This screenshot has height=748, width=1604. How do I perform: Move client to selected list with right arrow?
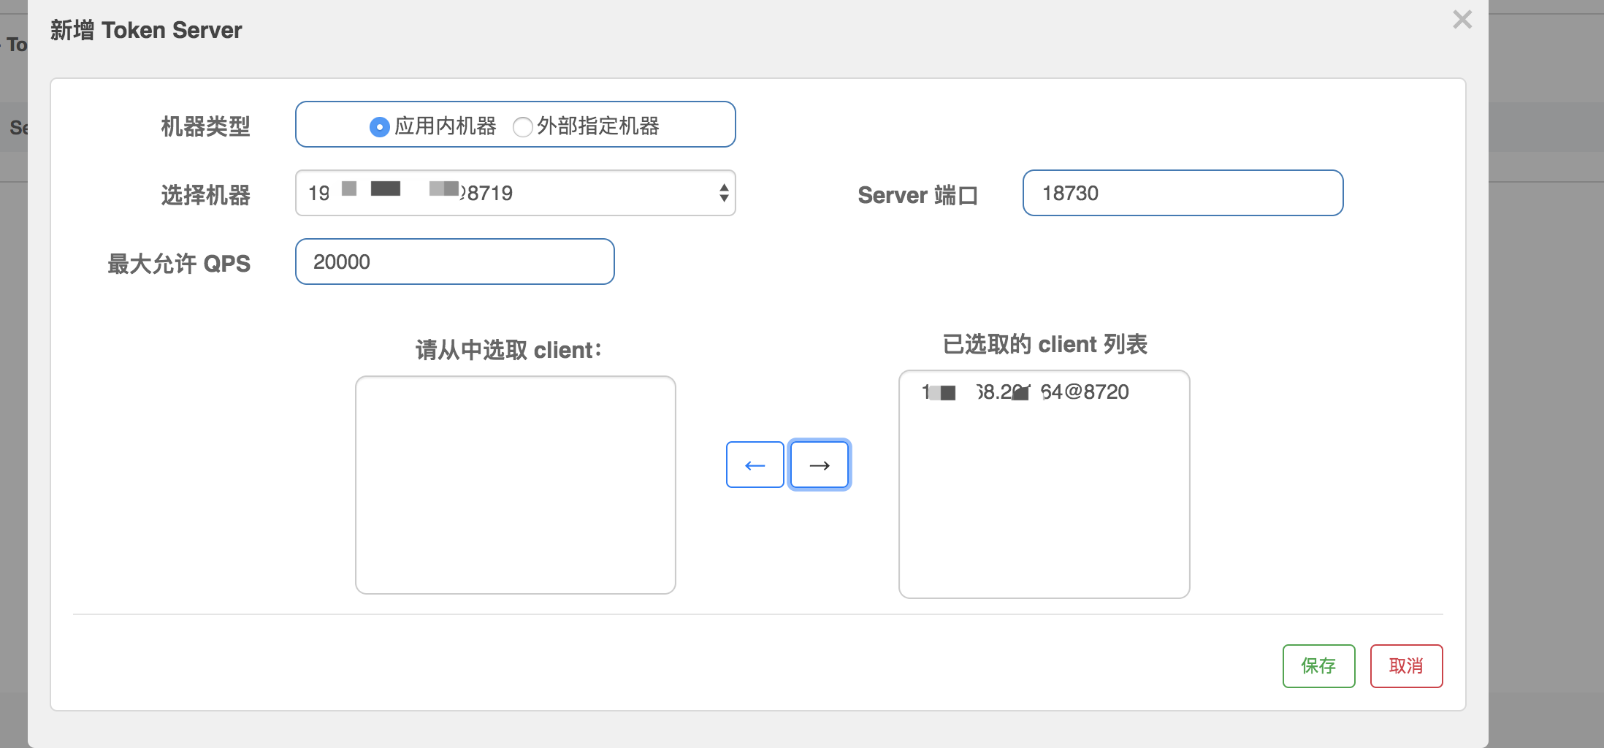coord(819,465)
